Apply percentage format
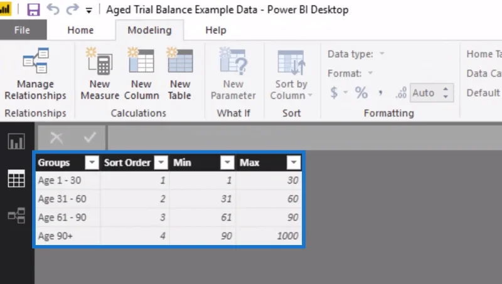This screenshot has width=502, height=284. pyautogui.click(x=361, y=93)
